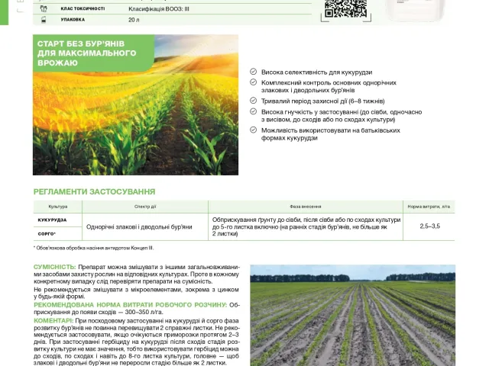Click 'Висока селективність для кукурудзи' text
The width and height of the screenshot is (489, 366).
coord(316,72)
